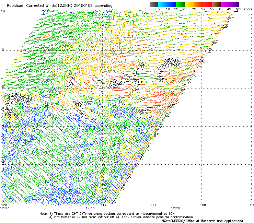The height and width of the screenshot is (223, 254).
Task: Click the purple time stamp '12:17'
Action: pyautogui.click(x=4, y=208)
